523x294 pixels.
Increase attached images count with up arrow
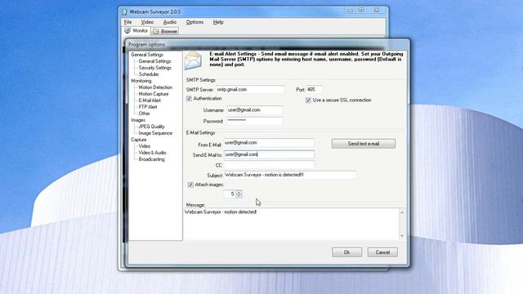pyautogui.click(x=239, y=192)
